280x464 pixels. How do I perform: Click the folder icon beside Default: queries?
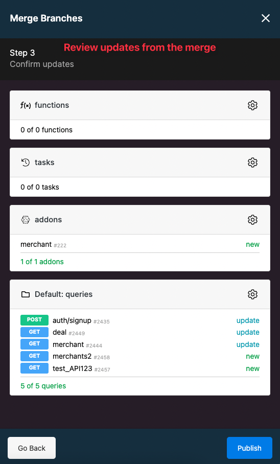point(26,294)
